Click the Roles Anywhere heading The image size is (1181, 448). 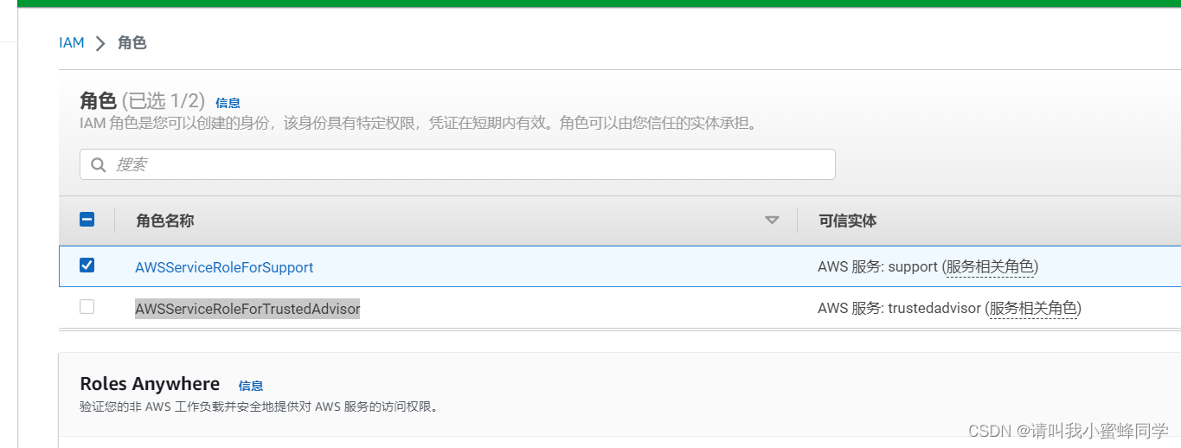click(x=150, y=384)
